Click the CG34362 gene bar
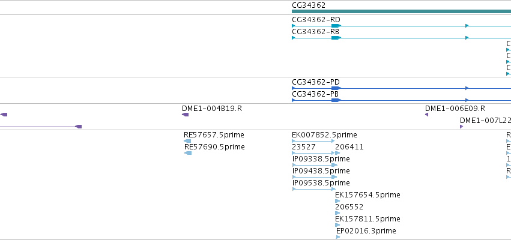The image size is (511, 240). pos(402,11)
